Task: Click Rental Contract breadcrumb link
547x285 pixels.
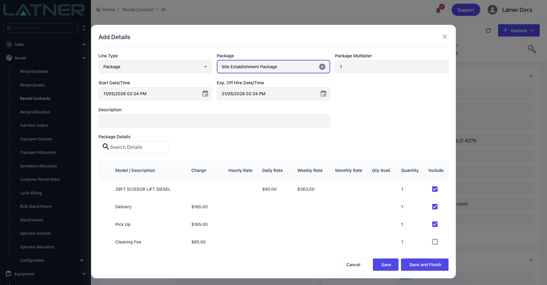Action: pos(138,10)
